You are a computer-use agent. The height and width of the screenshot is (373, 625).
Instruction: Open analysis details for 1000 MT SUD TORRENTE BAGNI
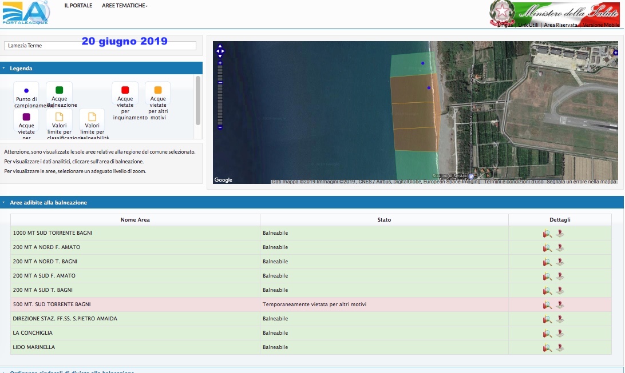(547, 234)
